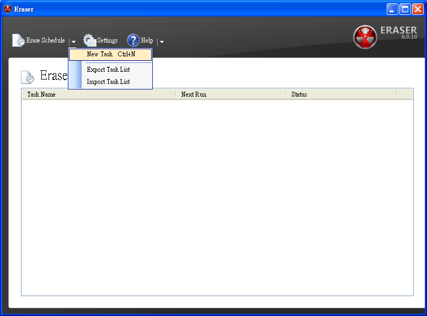Sort by the Task Name column header
Viewport: 427px width, 316px height.
[x=98, y=94]
